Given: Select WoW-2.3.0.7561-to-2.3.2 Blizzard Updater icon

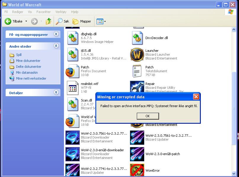Looking at the screenshot, I should click(137, 138).
